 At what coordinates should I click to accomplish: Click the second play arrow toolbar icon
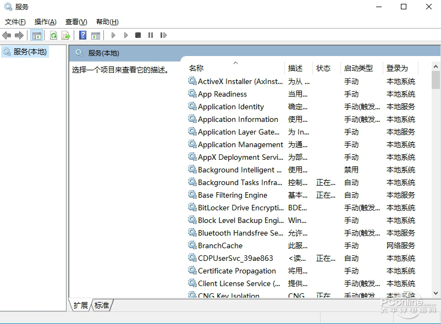(126, 35)
